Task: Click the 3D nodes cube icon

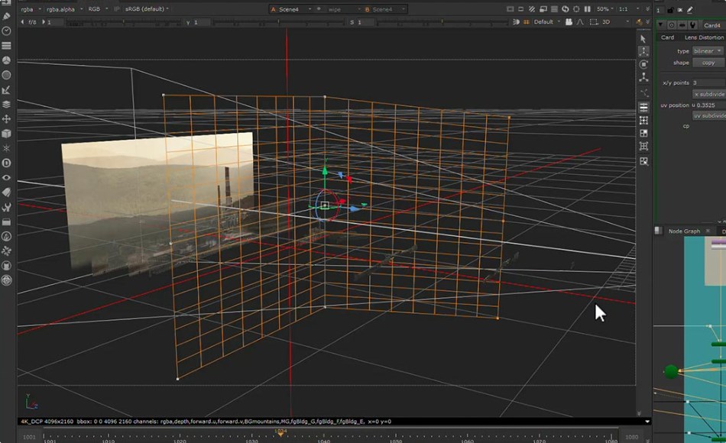Action: coord(7,134)
